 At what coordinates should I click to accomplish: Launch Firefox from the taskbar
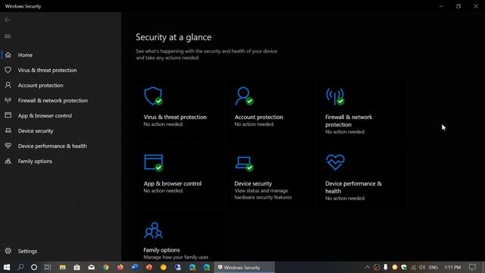[x=120, y=267]
